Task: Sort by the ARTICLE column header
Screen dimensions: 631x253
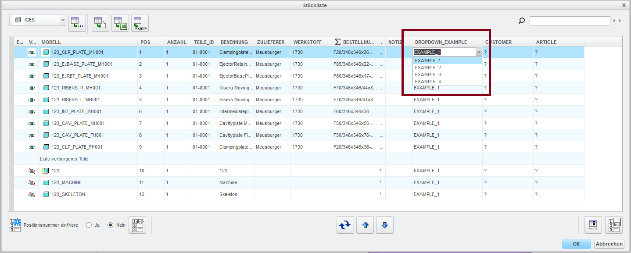Action: [x=559, y=42]
